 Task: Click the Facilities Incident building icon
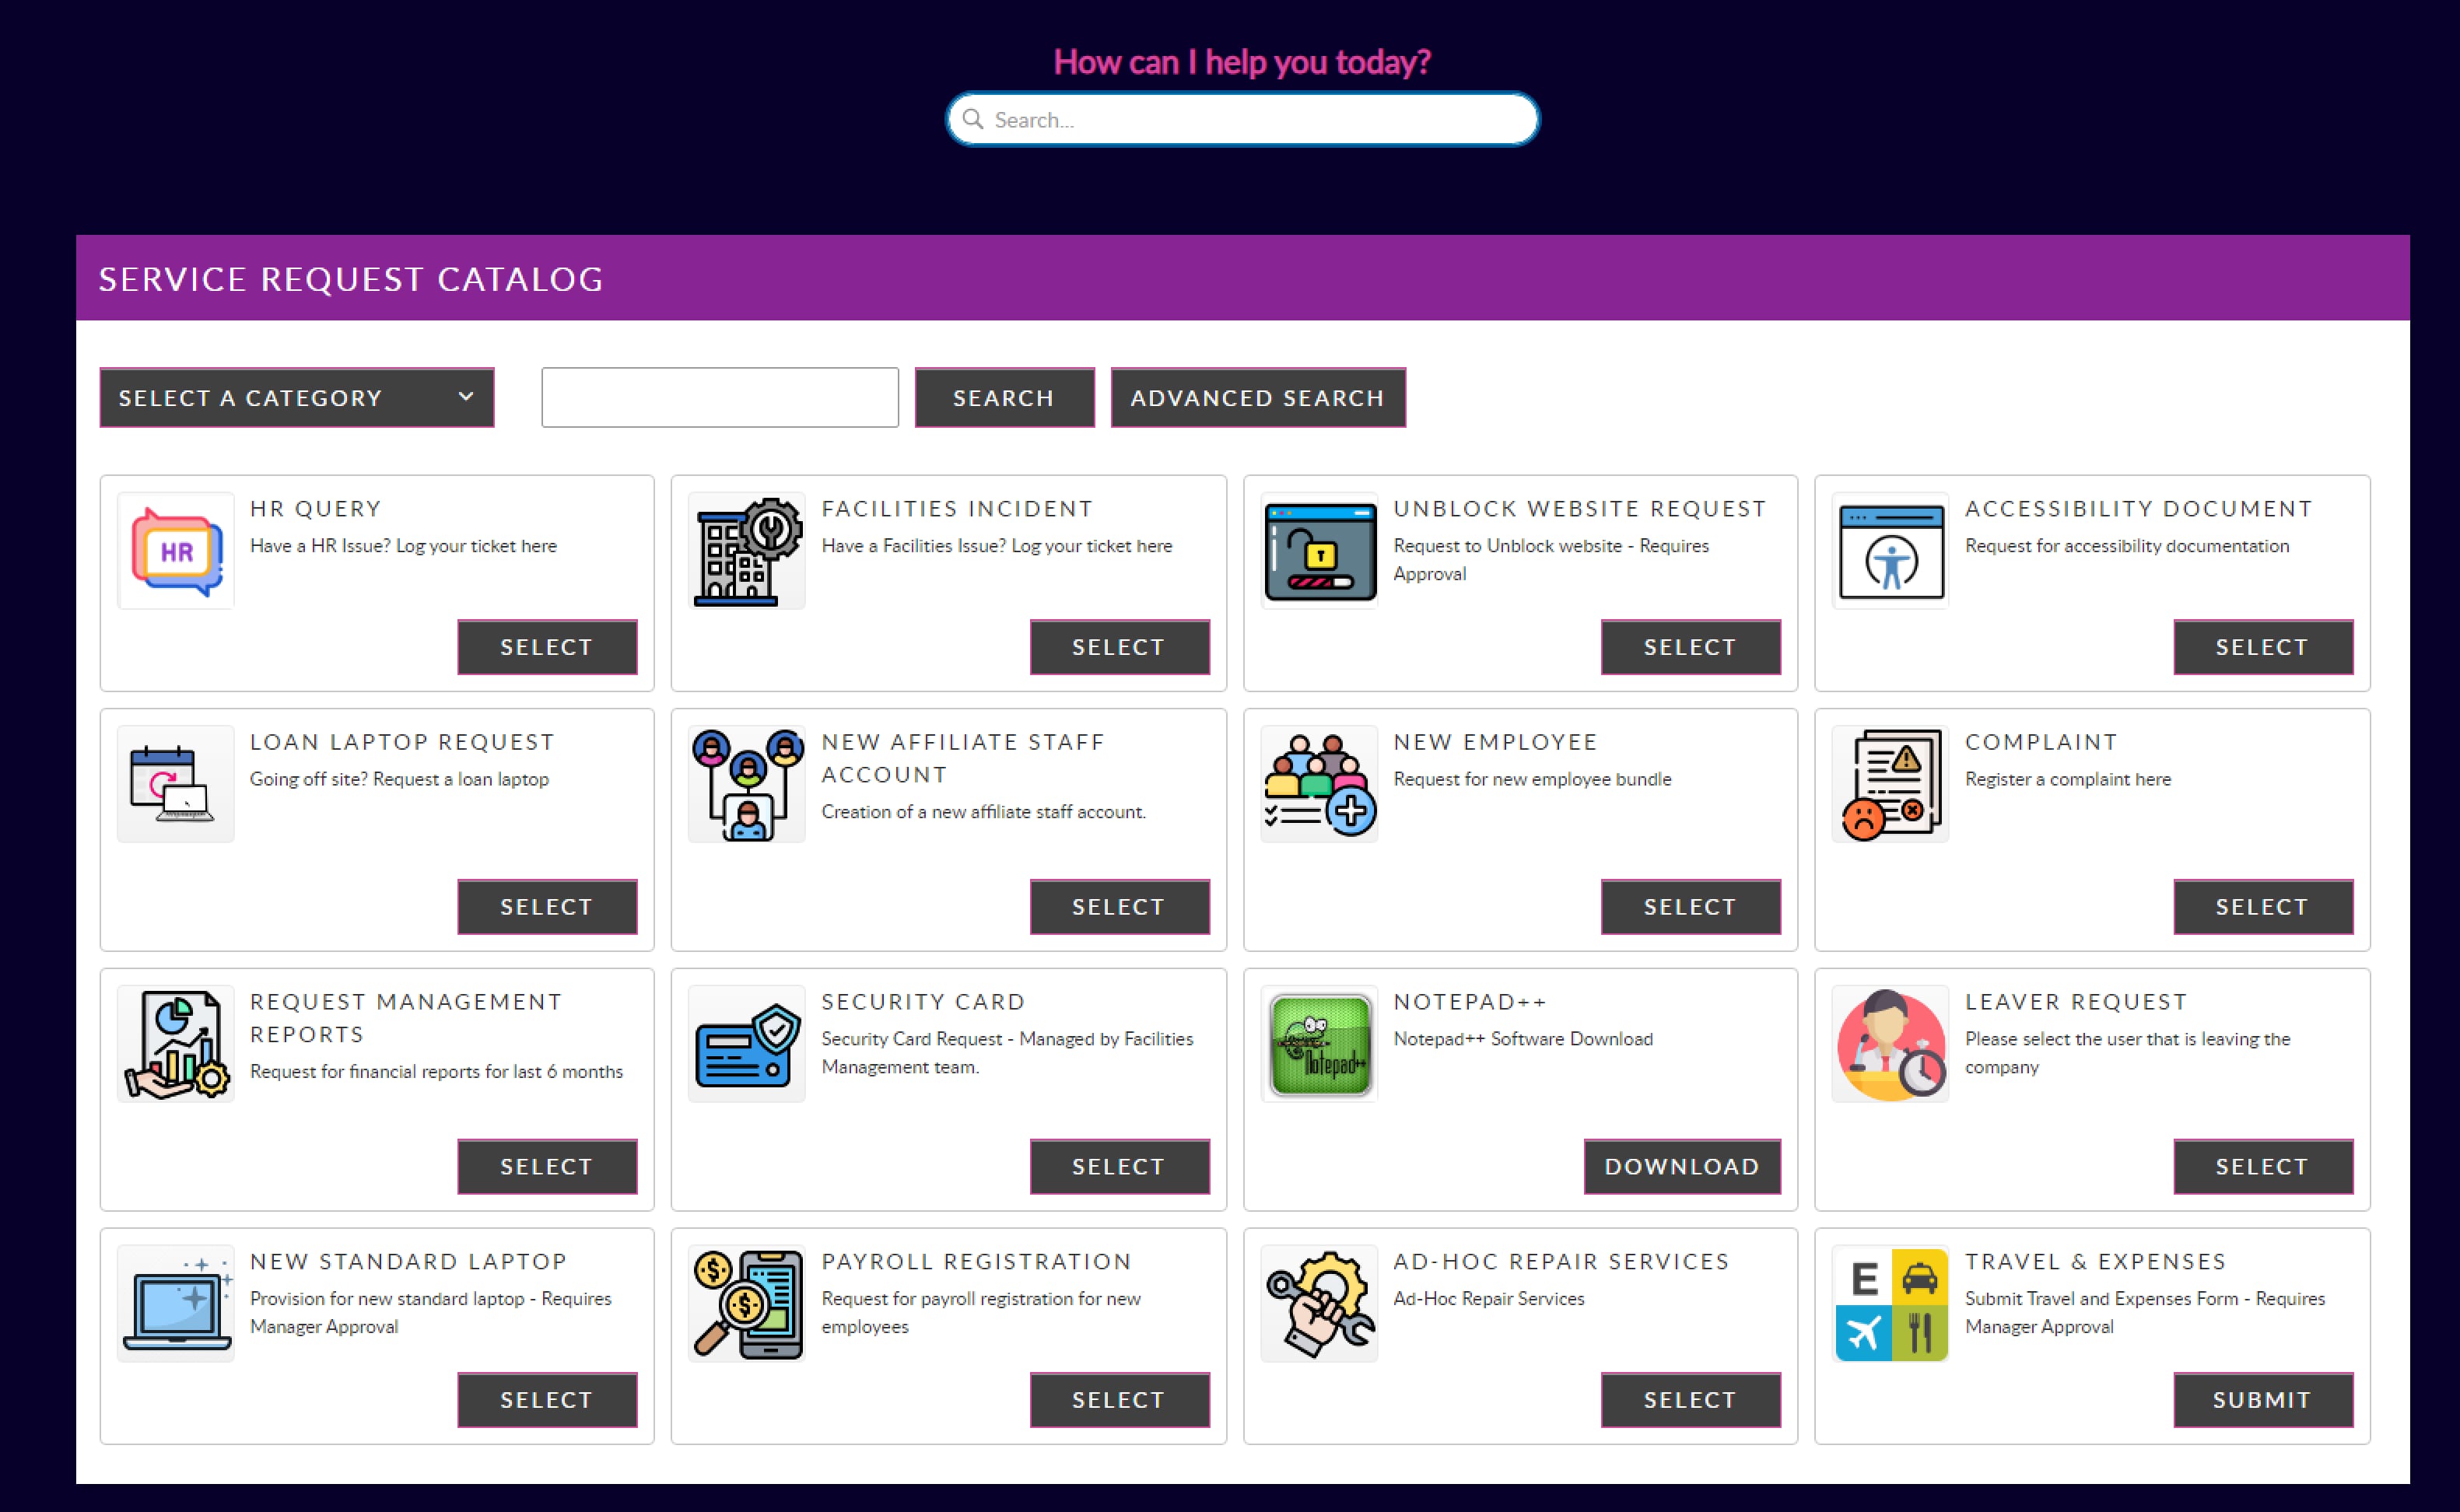746,551
